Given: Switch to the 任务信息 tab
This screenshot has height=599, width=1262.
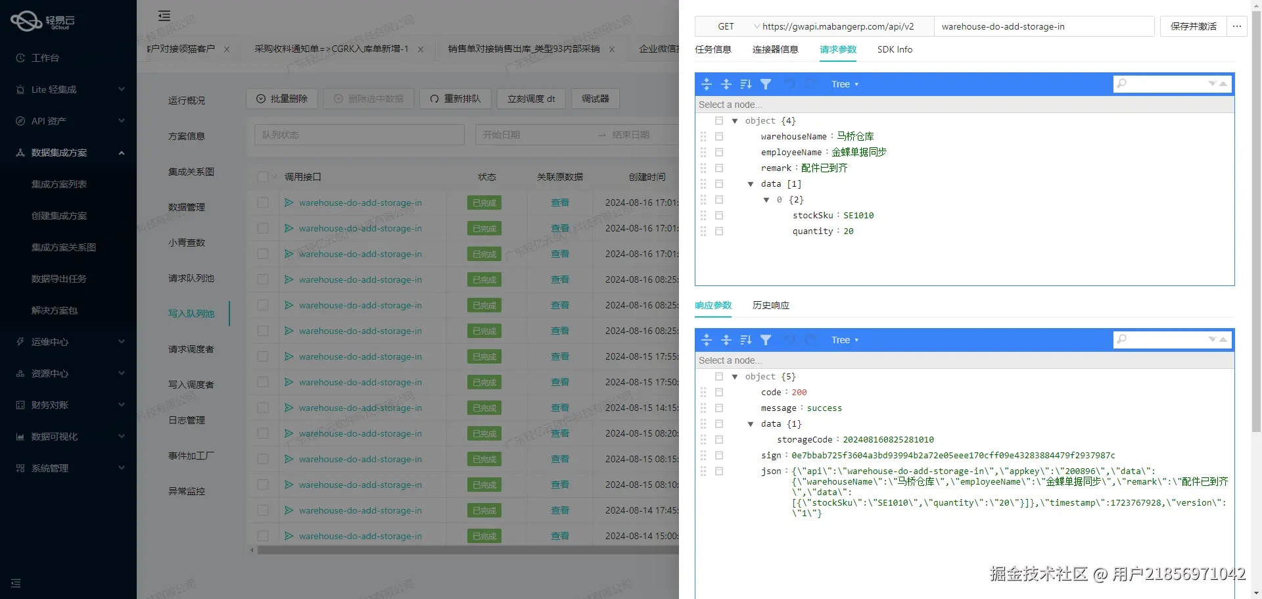Looking at the screenshot, I should (x=713, y=49).
